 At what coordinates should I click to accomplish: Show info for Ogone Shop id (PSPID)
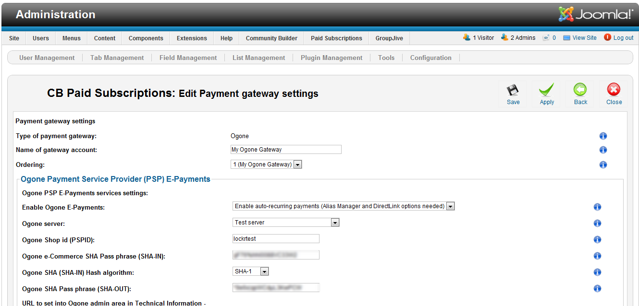(x=598, y=240)
